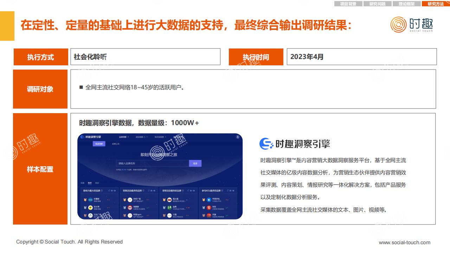Click help icon beside 影响力最大的品牌
The image size is (450, 253).
pyautogui.click(x=102, y=190)
